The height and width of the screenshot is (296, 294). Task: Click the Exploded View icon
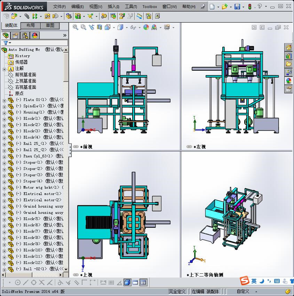point(122,16)
